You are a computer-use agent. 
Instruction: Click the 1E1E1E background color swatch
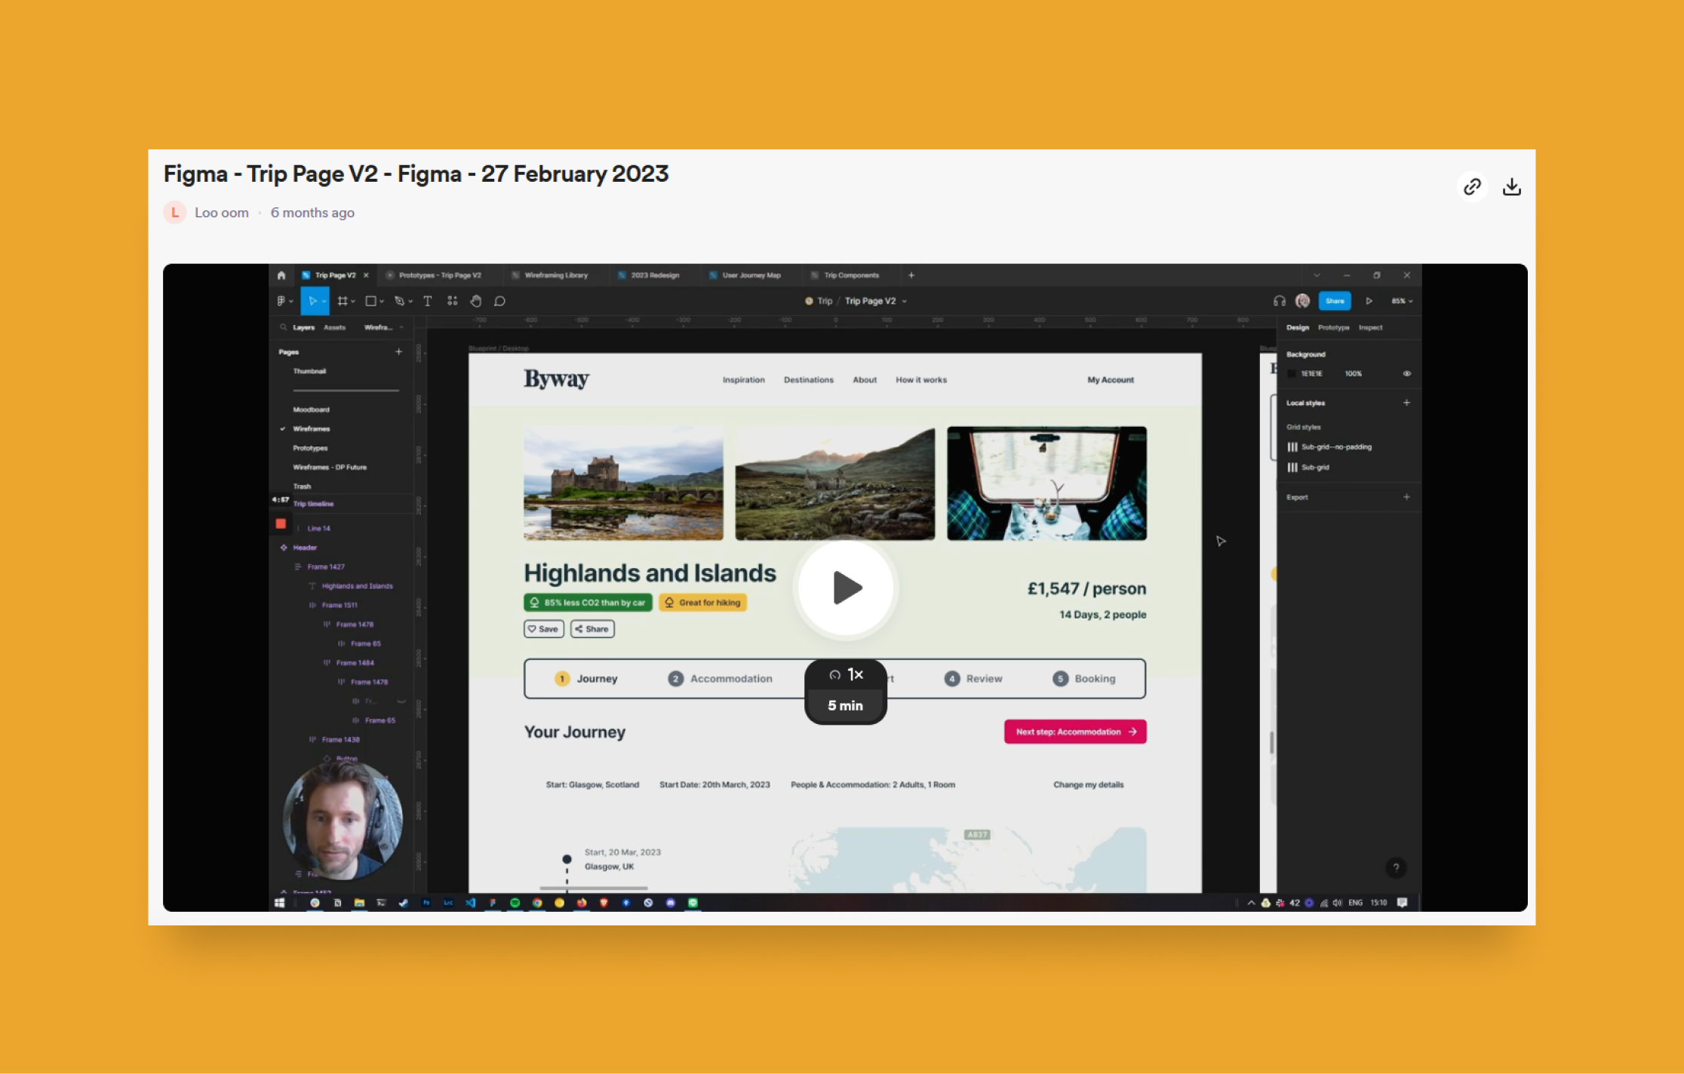(x=1292, y=373)
